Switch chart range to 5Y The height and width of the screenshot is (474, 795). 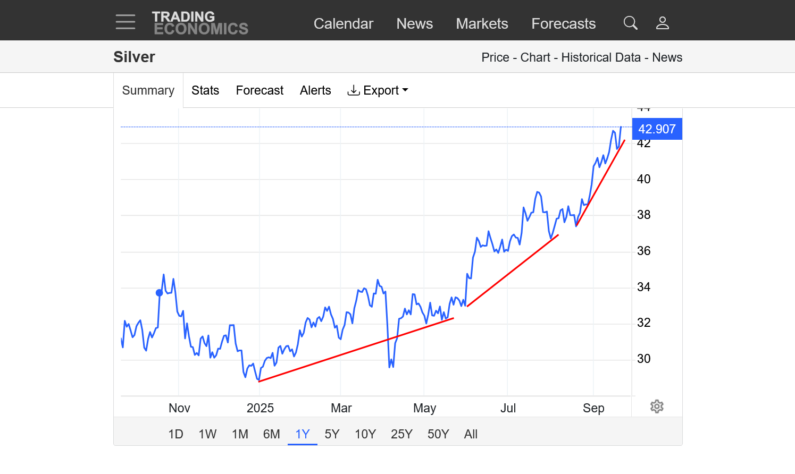pos(332,434)
